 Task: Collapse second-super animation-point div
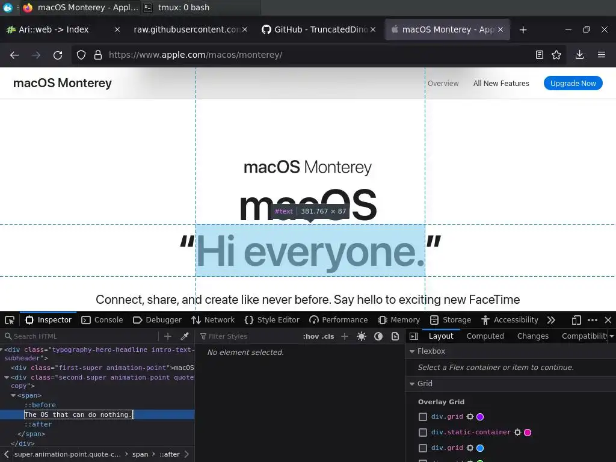pos(7,378)
